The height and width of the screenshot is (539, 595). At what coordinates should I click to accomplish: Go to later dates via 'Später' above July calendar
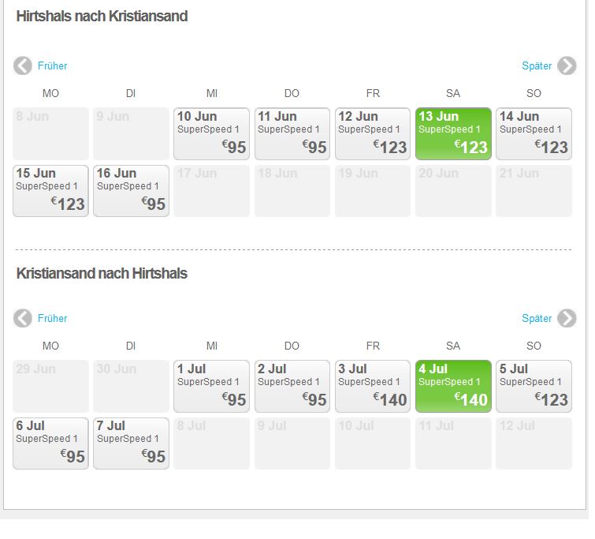537,319
